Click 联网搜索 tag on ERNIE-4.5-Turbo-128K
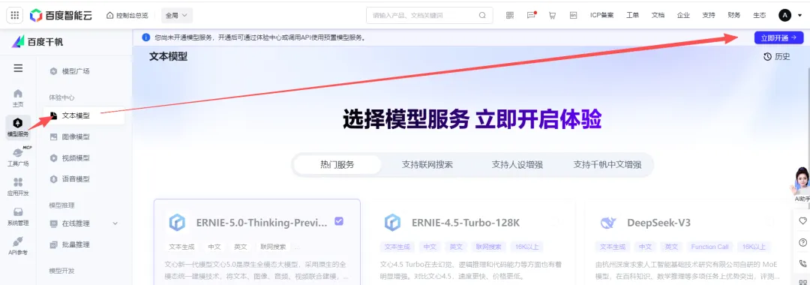This screenshot has width=810, height=285. 488,247
